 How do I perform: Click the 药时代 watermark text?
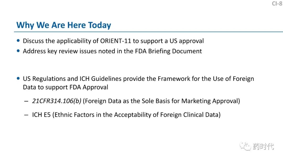click(263, 146)
